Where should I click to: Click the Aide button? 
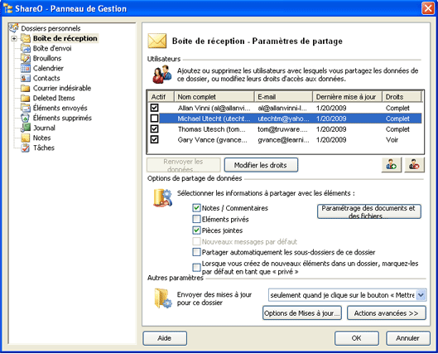[x=165, y=338]
